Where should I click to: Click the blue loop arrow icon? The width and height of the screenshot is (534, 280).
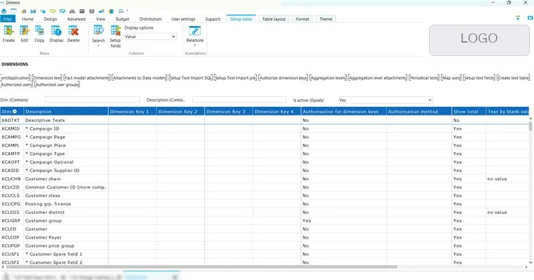click(62, 11)
